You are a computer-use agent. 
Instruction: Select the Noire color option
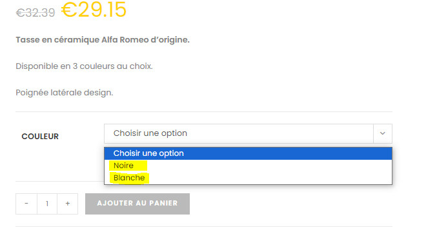(x=248, y=166)
